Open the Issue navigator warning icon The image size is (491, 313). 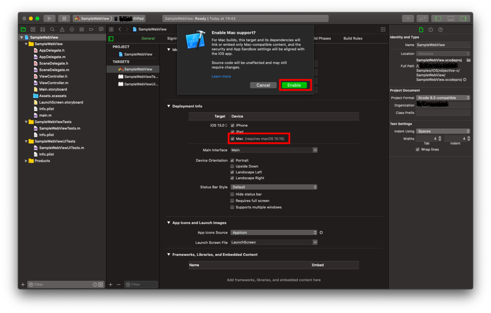coord(62,29)
